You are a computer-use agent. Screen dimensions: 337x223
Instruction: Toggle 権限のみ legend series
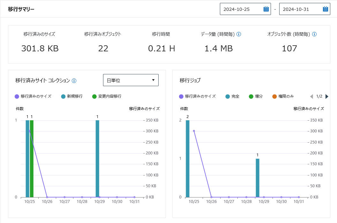283,96
